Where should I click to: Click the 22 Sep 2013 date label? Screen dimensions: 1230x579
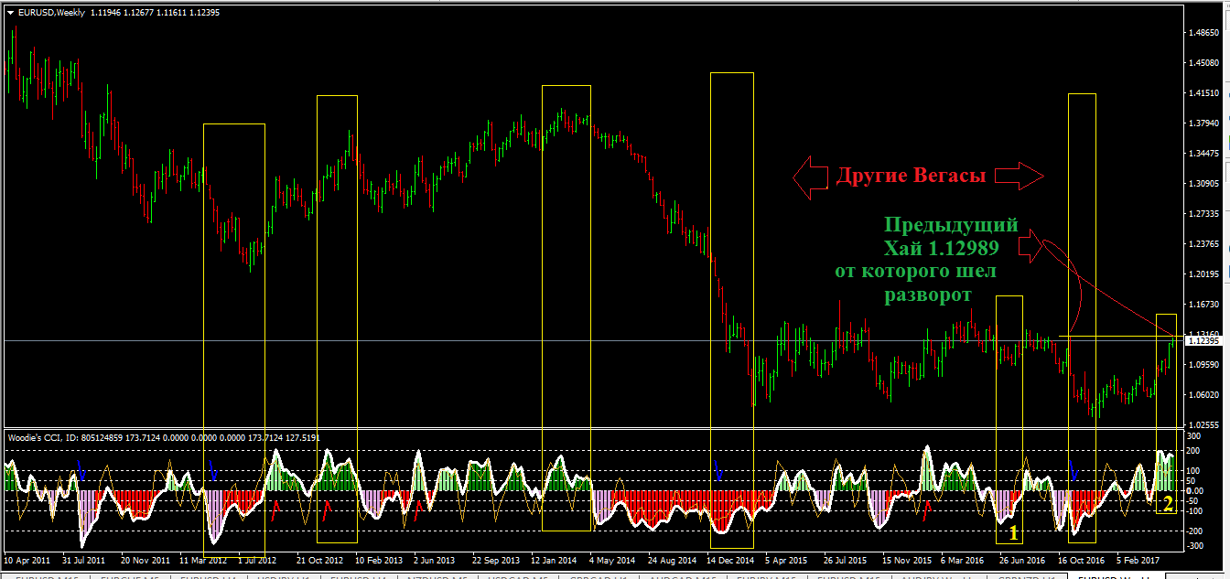tap(495, 559)
